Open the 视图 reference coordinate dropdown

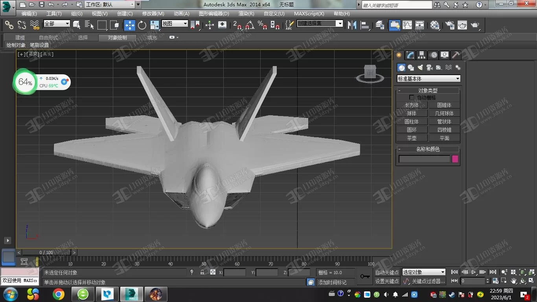point(175,24)
